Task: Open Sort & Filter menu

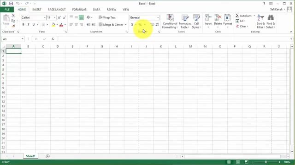Action: [260, 22]
